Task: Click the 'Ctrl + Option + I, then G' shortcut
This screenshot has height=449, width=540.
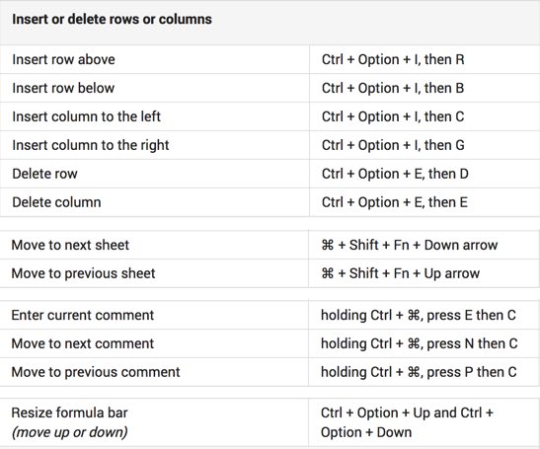Action: click(393, 145)
